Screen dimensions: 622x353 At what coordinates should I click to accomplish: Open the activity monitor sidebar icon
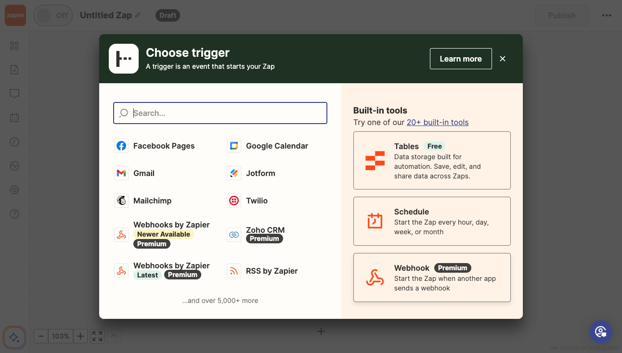[14, 166]
